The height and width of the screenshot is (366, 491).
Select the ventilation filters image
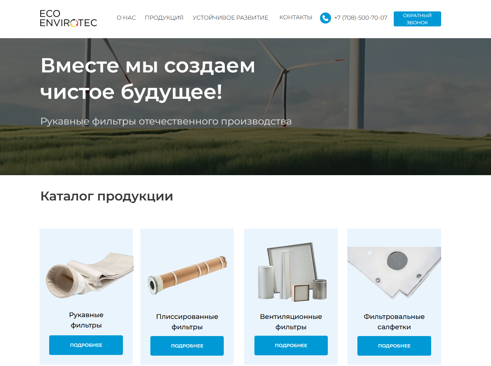[291, 272]
